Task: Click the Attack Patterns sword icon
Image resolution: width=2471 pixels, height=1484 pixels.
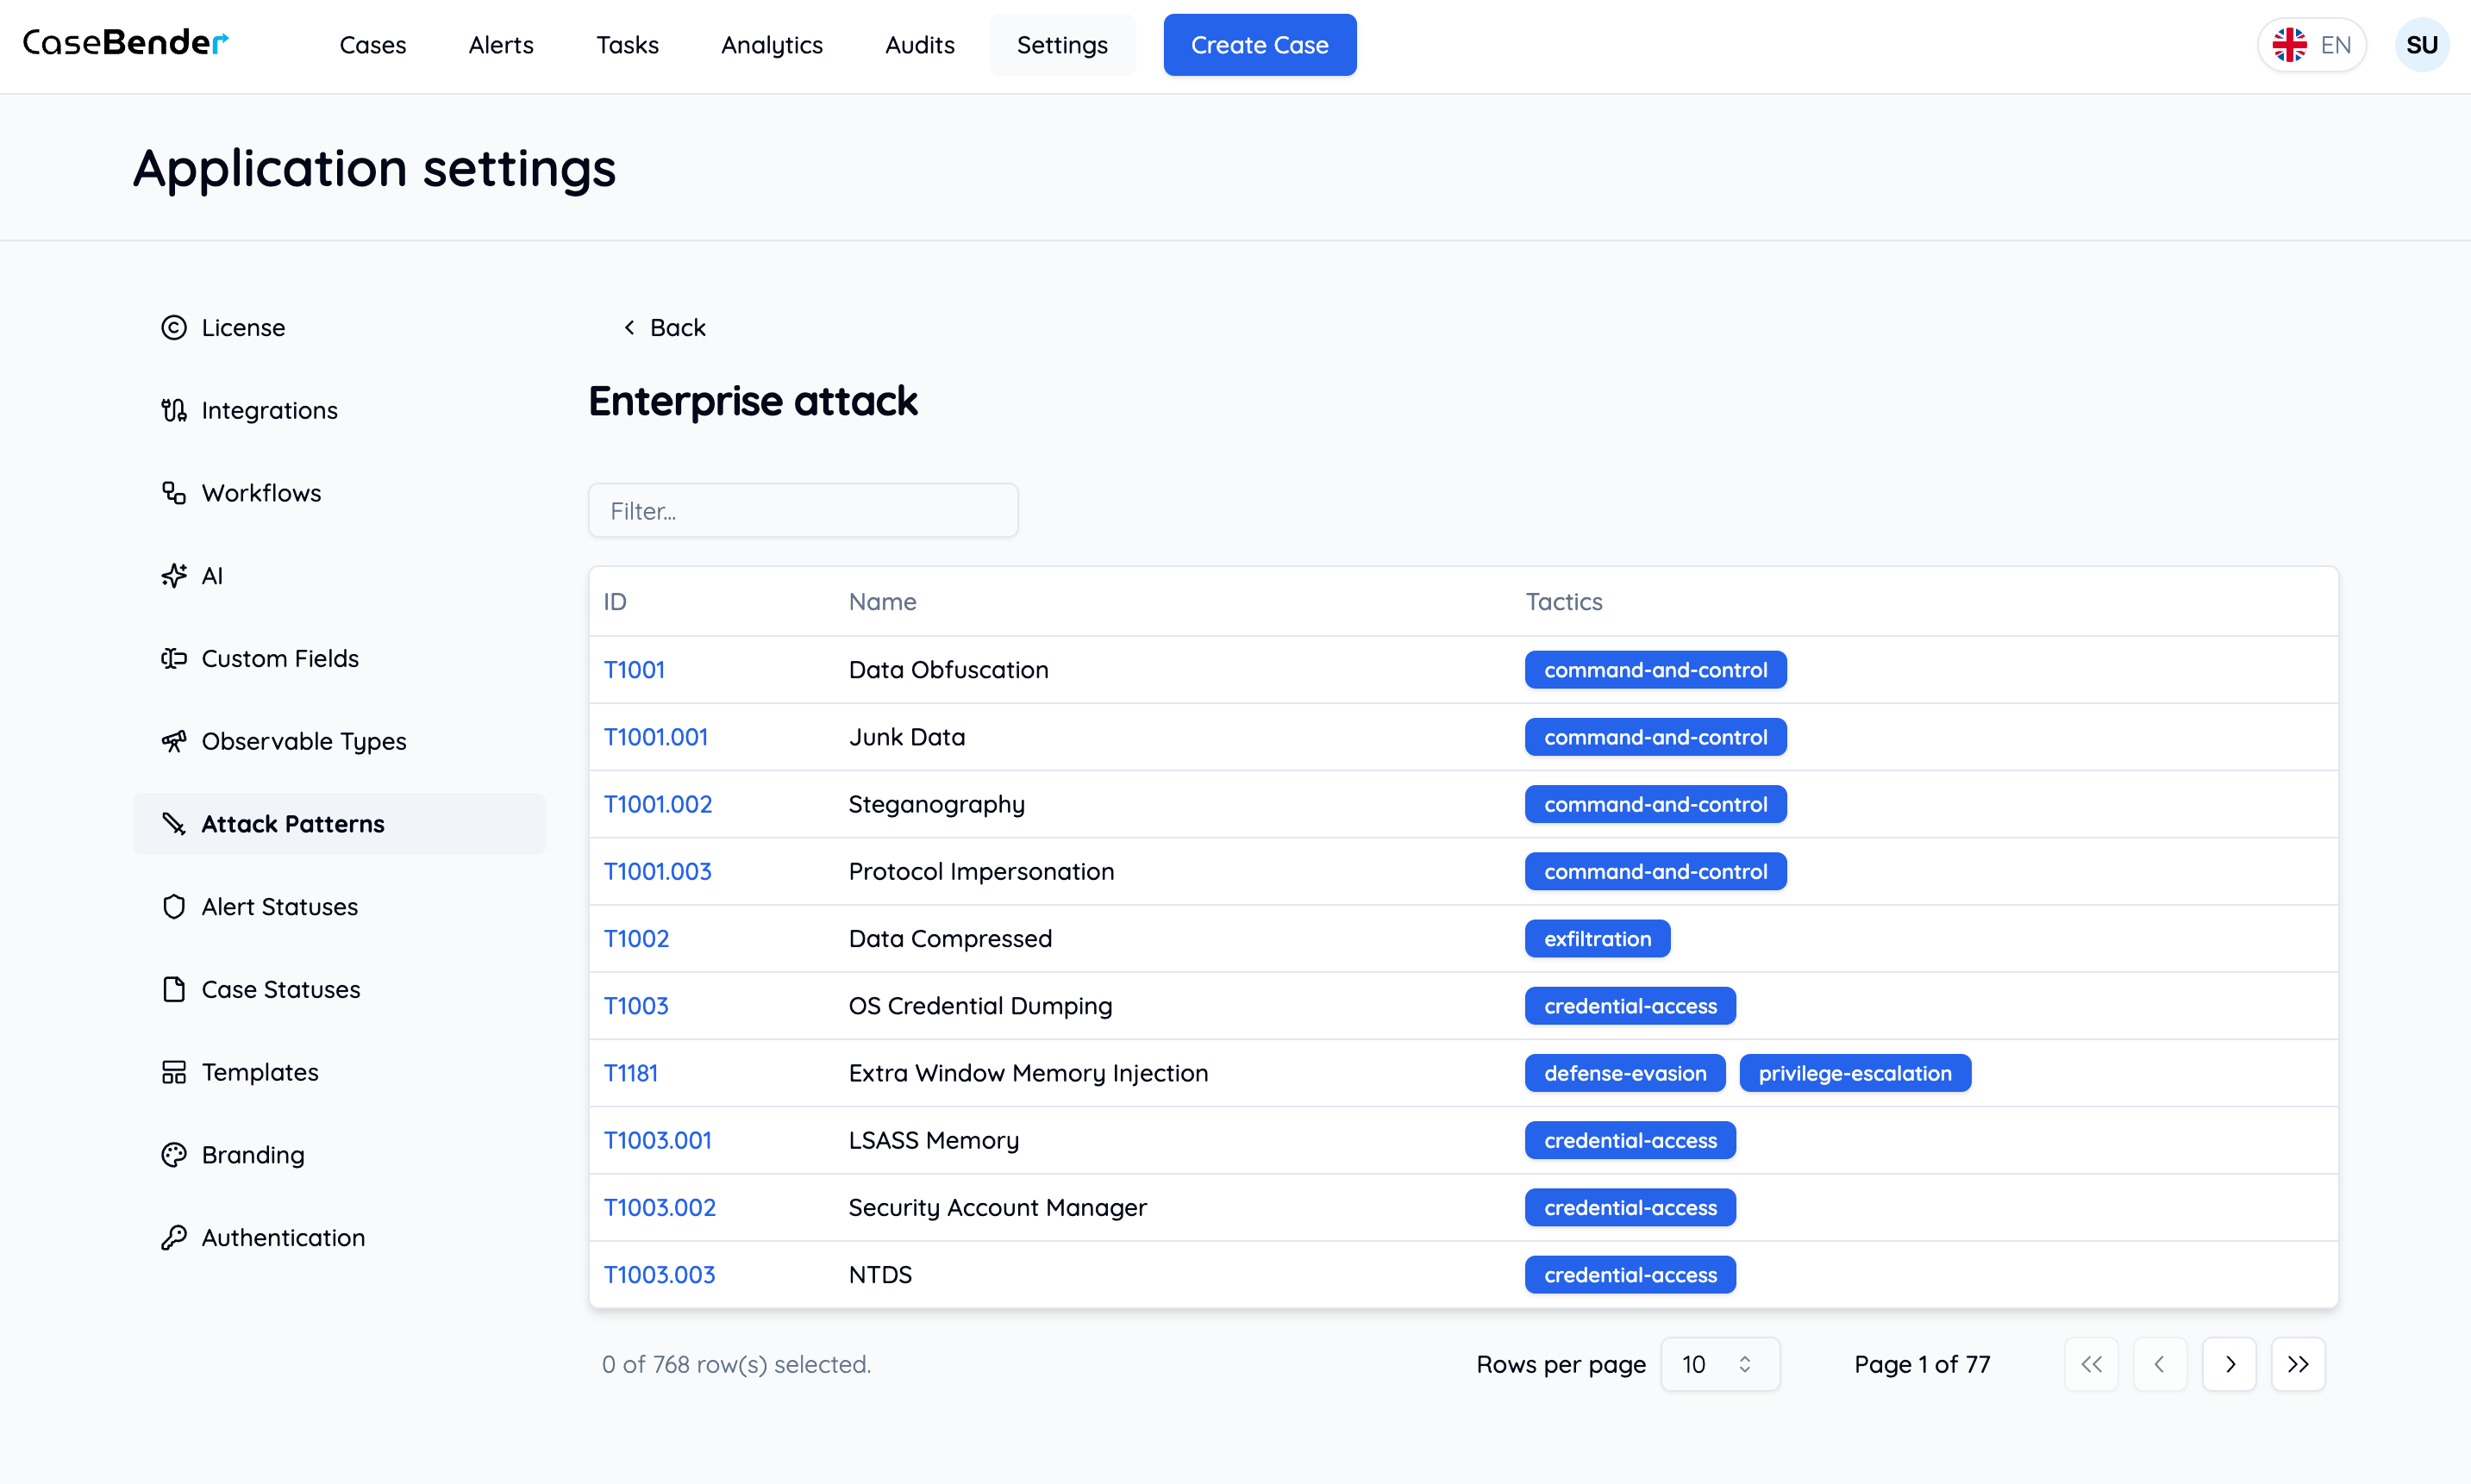Action: tap(174, 824)
